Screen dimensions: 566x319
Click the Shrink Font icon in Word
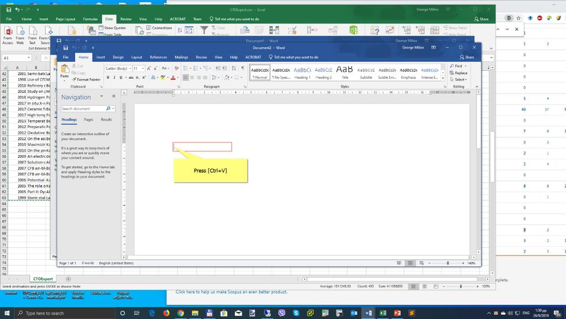(x=155, y=68)
